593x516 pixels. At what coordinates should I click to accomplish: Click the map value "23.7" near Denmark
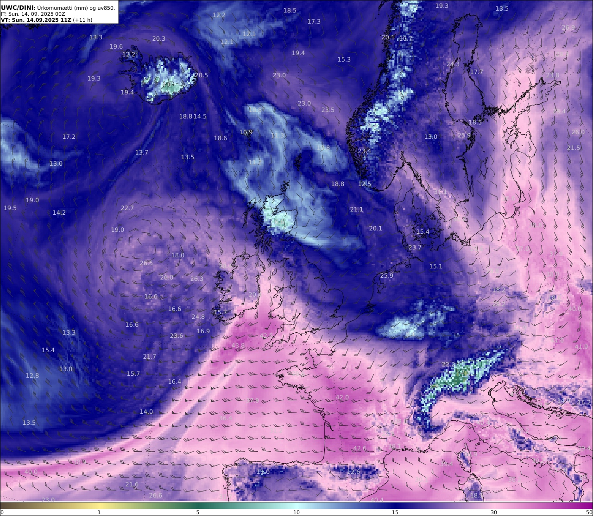415,248
